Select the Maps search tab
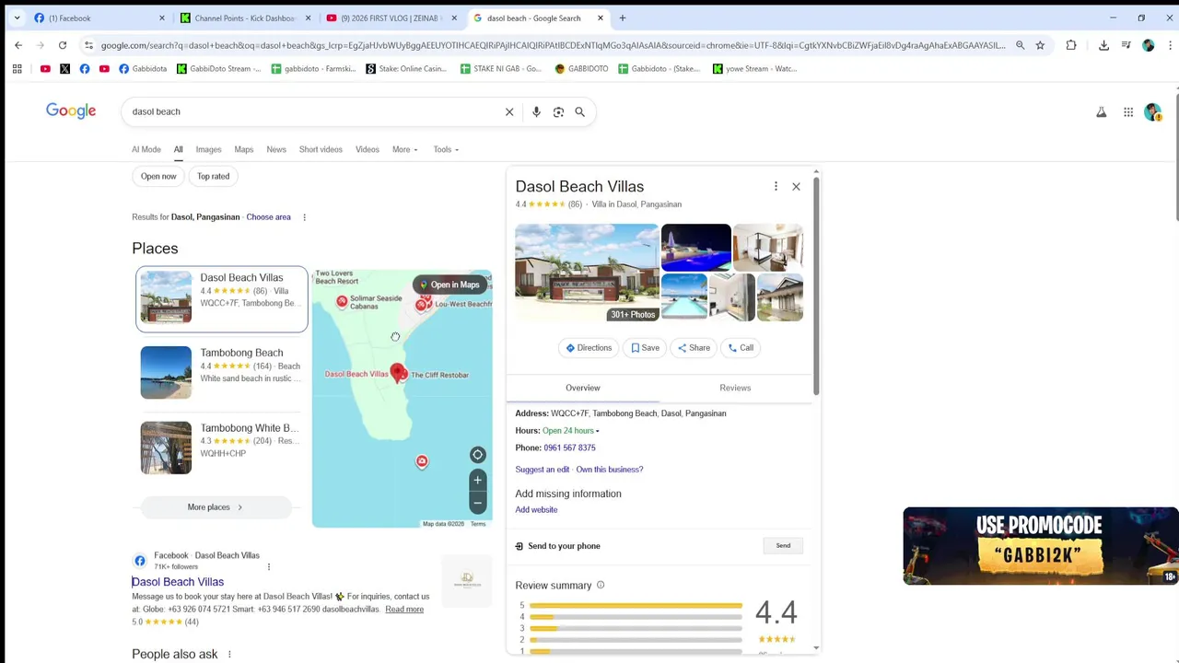Viewport: 1179px width, 663px height. (x=243, y=149)
